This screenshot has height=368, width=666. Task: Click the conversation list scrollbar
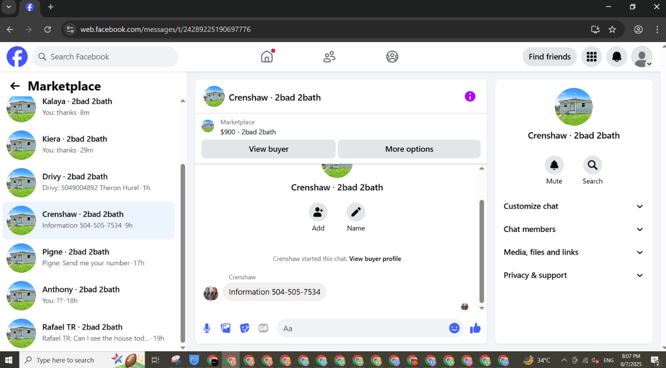point(183,253)
